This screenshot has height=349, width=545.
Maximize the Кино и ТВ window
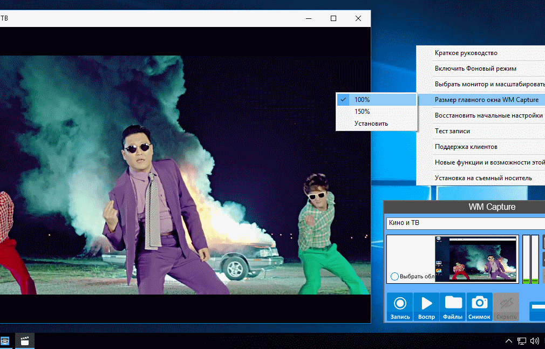point(333,18)
